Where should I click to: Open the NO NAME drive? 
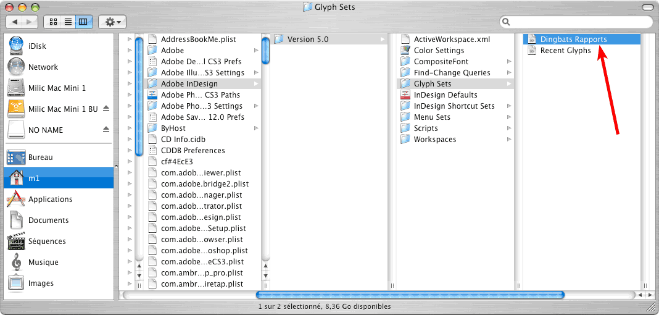point(46,130)
